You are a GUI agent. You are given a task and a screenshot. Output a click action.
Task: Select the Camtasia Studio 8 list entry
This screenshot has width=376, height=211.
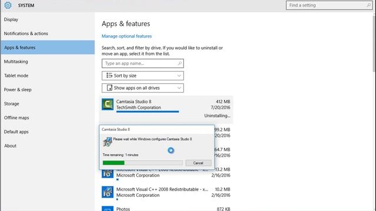coord(166,110)
